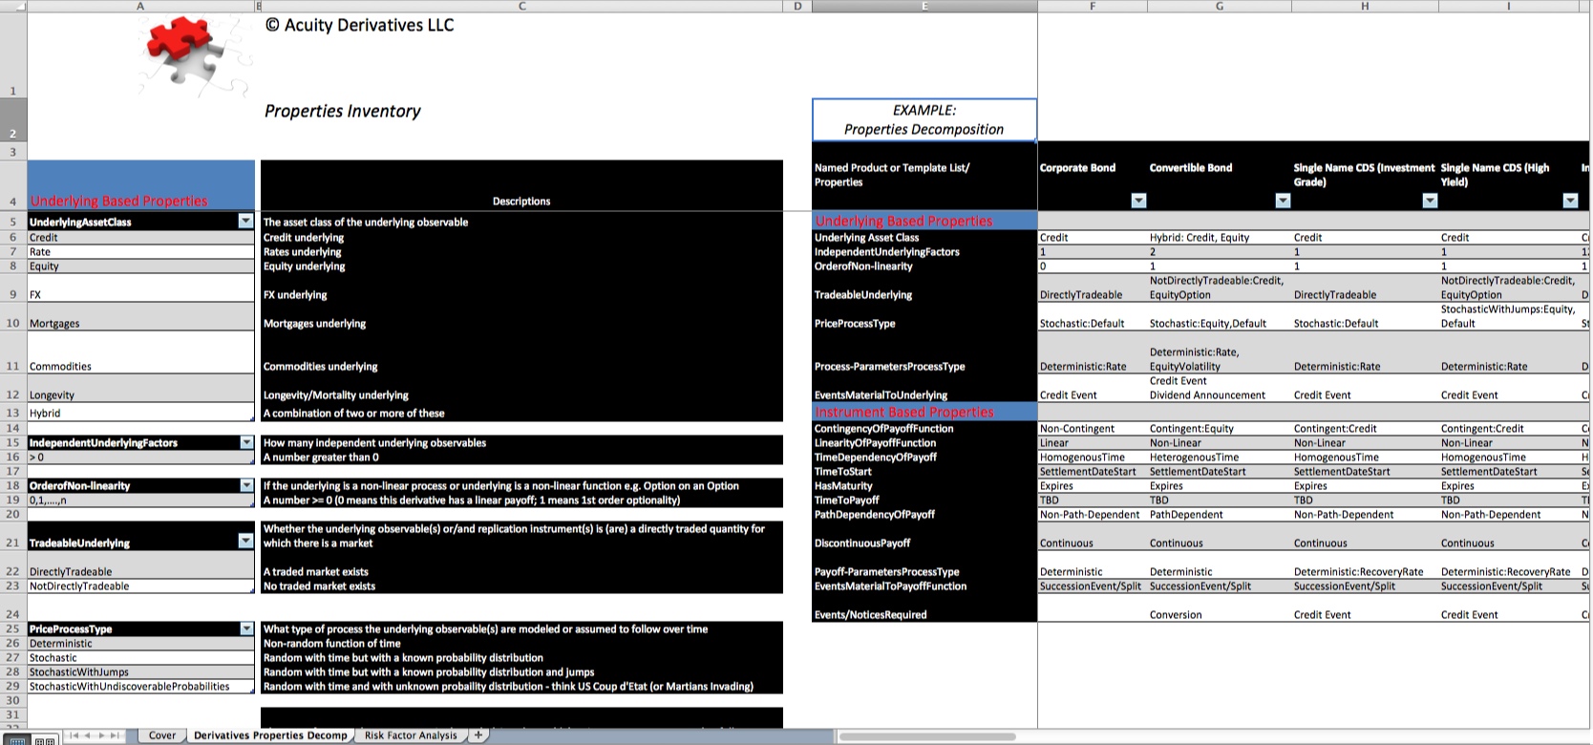1593x745 pixels.
Task: Select the Derivatives Properties Decomp tab
Action: [x=270, y=735]
